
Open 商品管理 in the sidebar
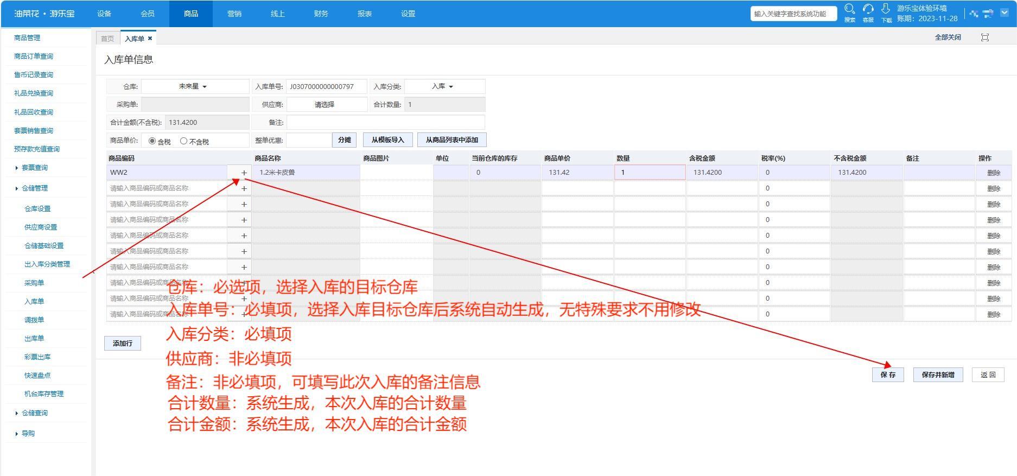pyautogui.click(x=27, y=38)
